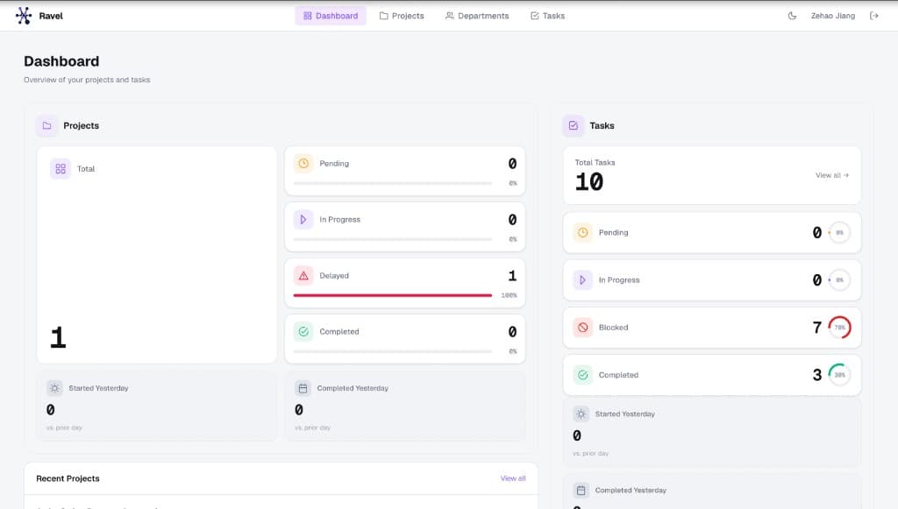Click the Blocked tasks count 7
Screen dimensions: 898x509
point(817,328)
